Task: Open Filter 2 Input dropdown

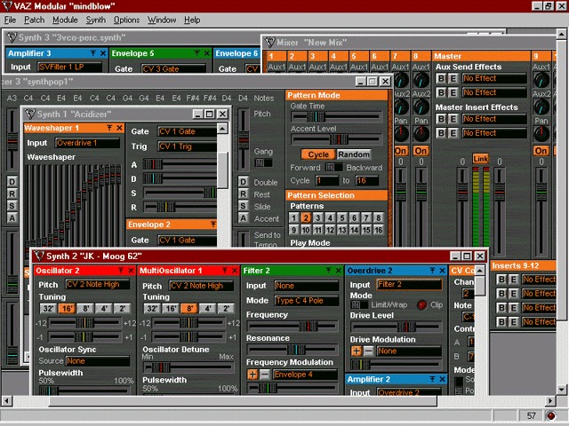Action: pos(306,286)
